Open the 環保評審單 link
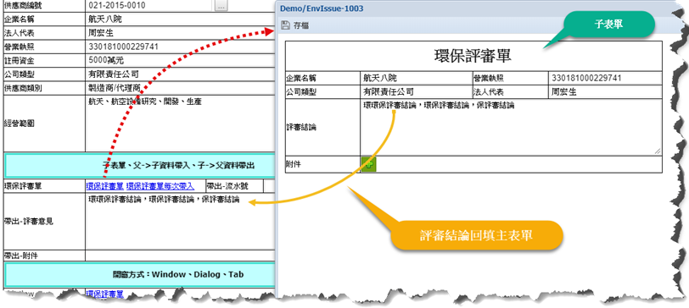Image resolution: width=689 pixels, height=308 pixels. 104,186
